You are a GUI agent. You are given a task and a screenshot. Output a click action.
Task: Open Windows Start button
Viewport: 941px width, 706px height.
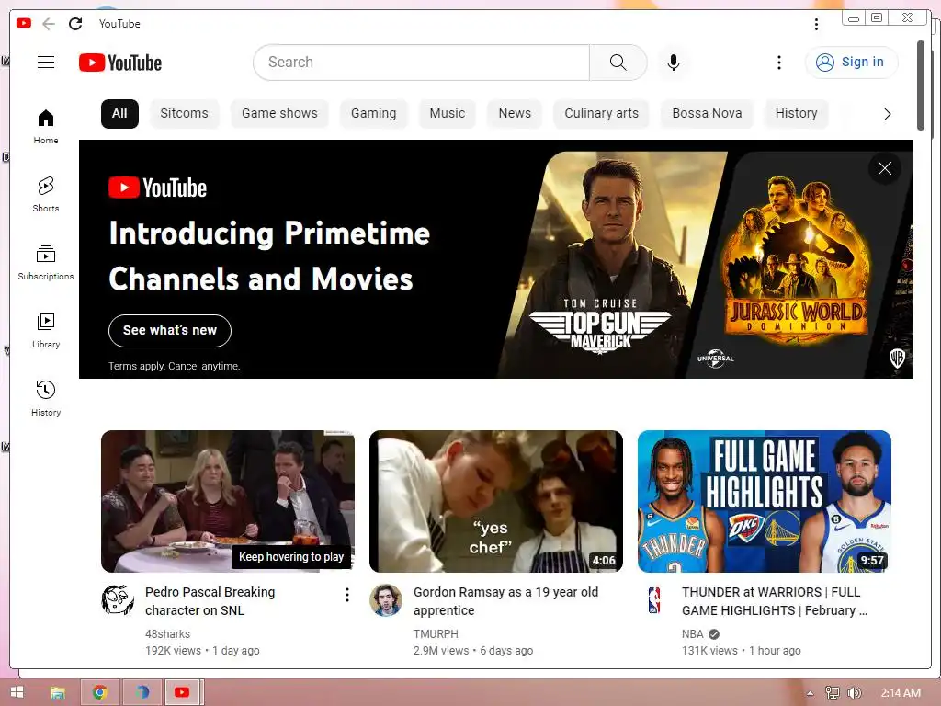pyautogui.click(x=17, y=692)
